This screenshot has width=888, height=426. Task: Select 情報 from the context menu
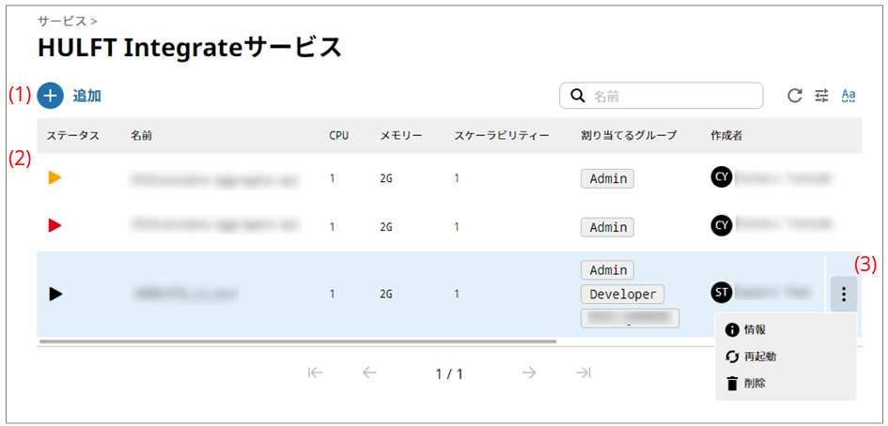pyautogui.click(x=754, y=329)
